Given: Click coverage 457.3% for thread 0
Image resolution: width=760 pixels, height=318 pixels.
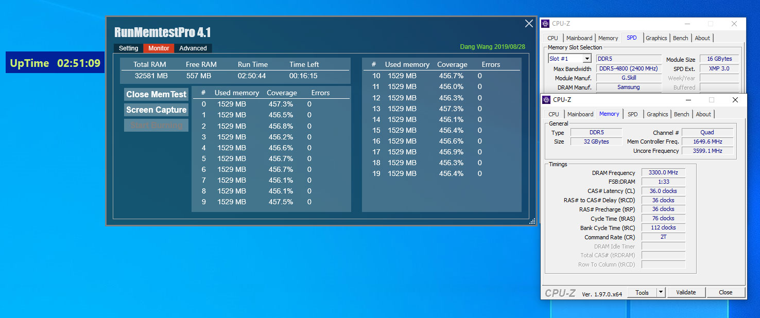Looking at the screenshot, I should 281,104.
